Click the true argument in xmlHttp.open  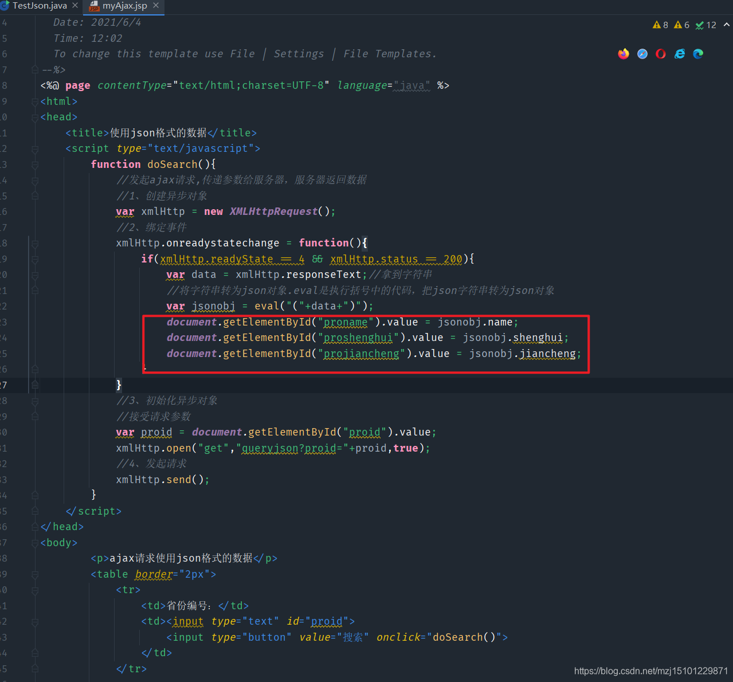click(406, 448)
